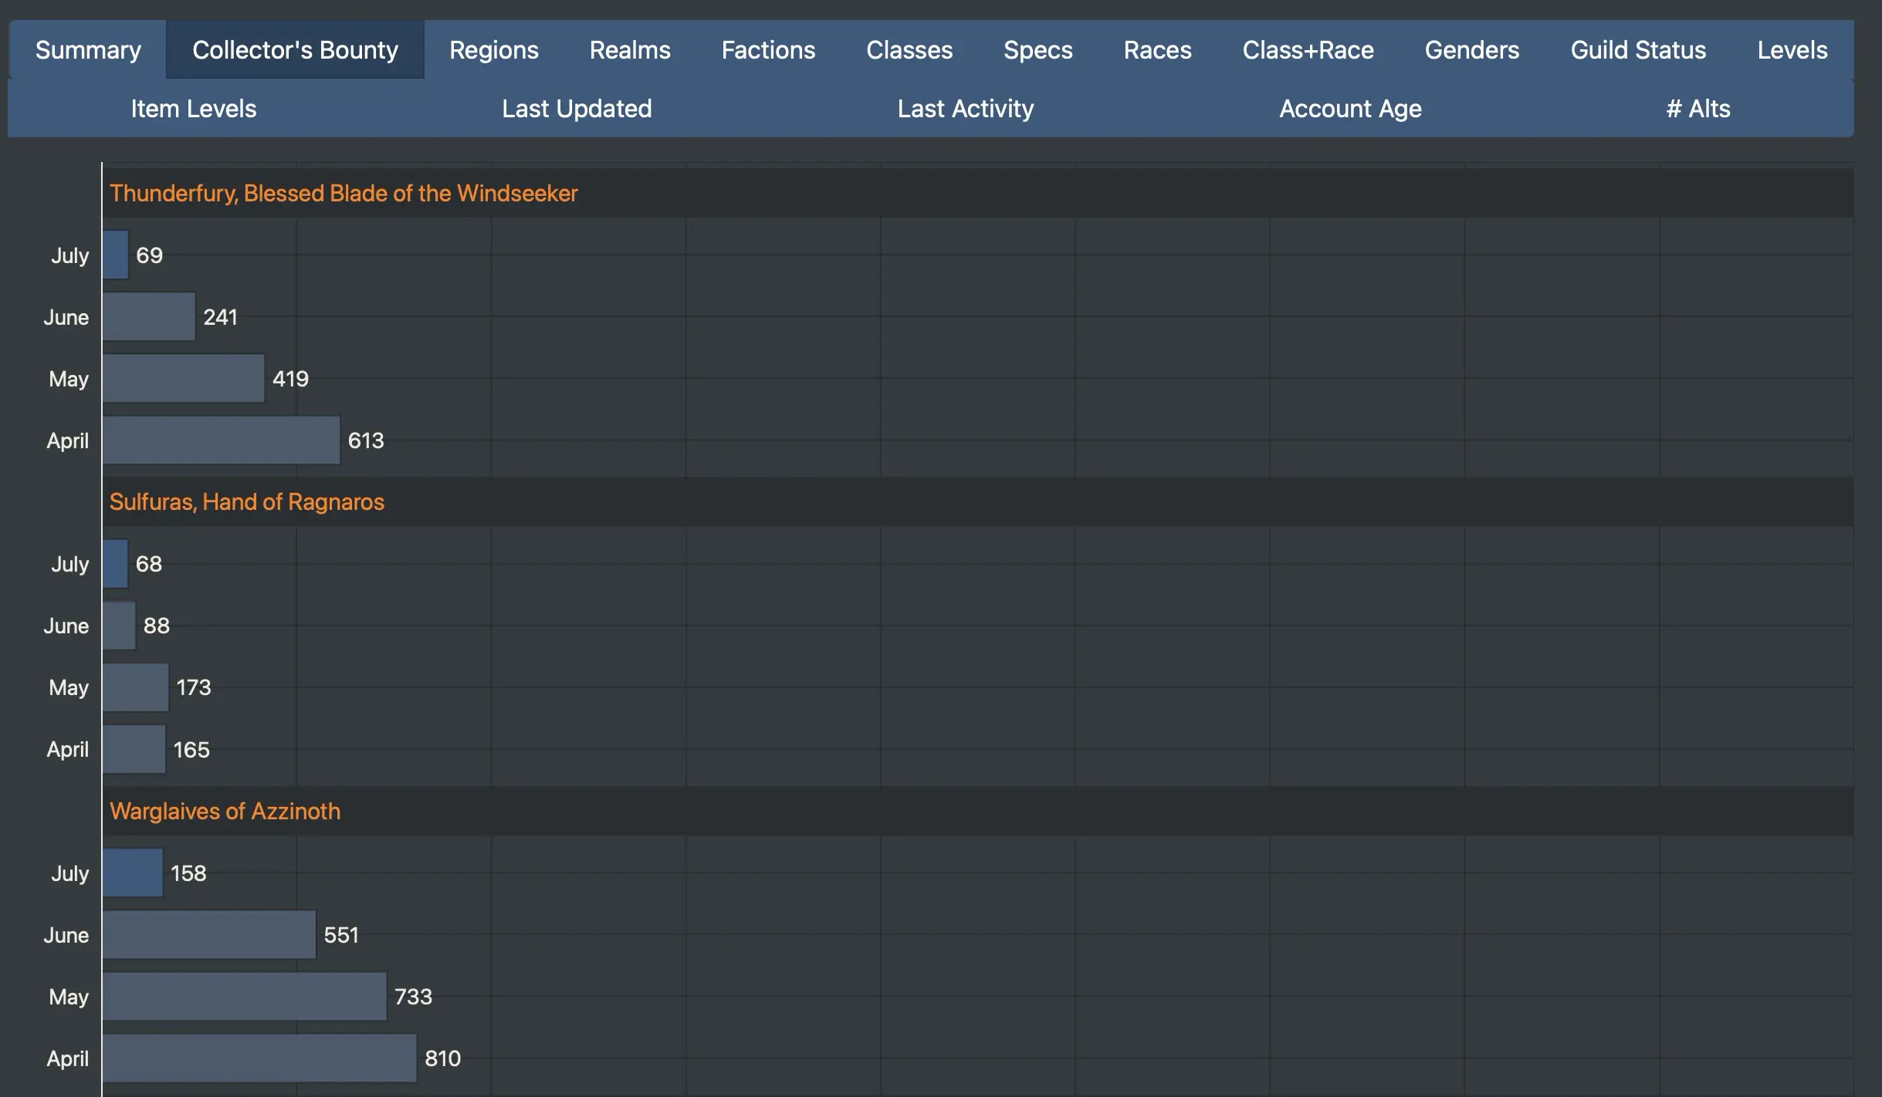
Task: Open the Account Age tab
Action: pos(1350,109)
